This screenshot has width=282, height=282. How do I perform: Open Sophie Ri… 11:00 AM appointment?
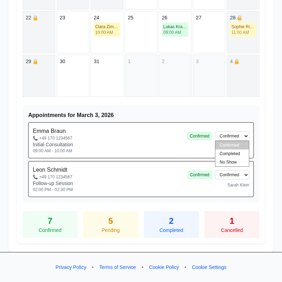(243, 30)
